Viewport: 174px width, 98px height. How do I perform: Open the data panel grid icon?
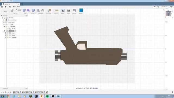tap(2, 7)
